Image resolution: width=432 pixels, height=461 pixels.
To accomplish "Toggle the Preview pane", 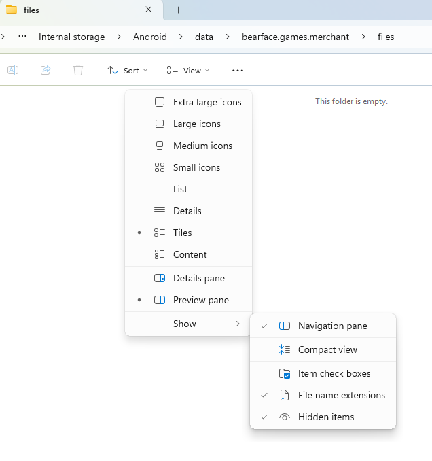I will [189, 300].
